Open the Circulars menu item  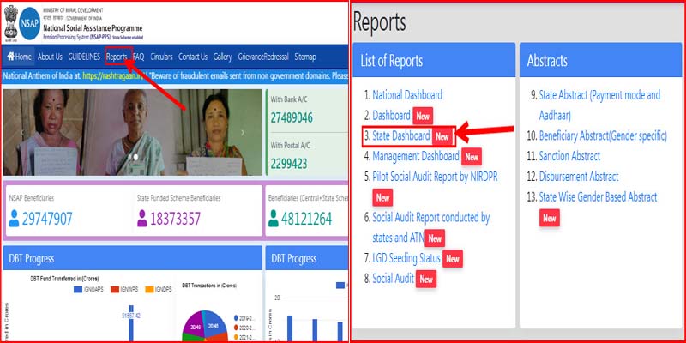click(x=161, y=57)
